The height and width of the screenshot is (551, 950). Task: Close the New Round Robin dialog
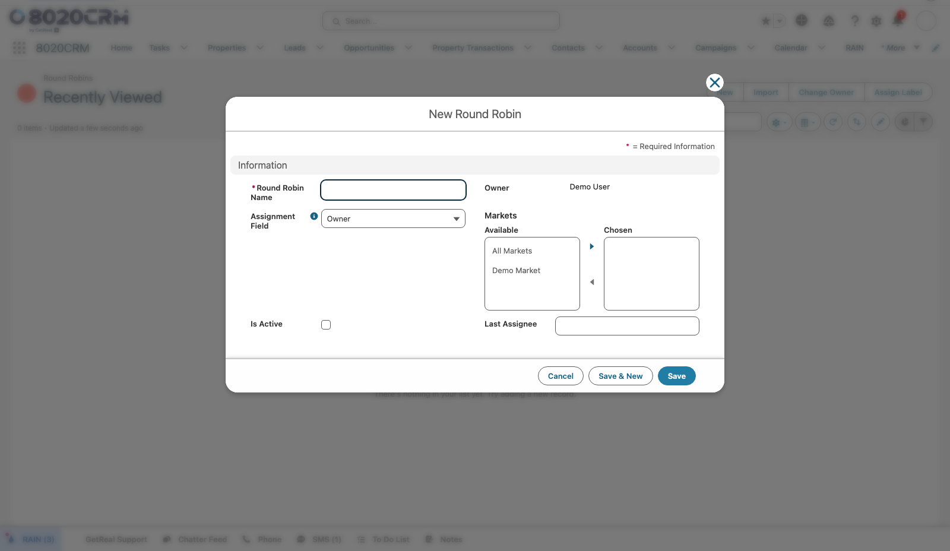pyautogui.click(x=715, y=83)
